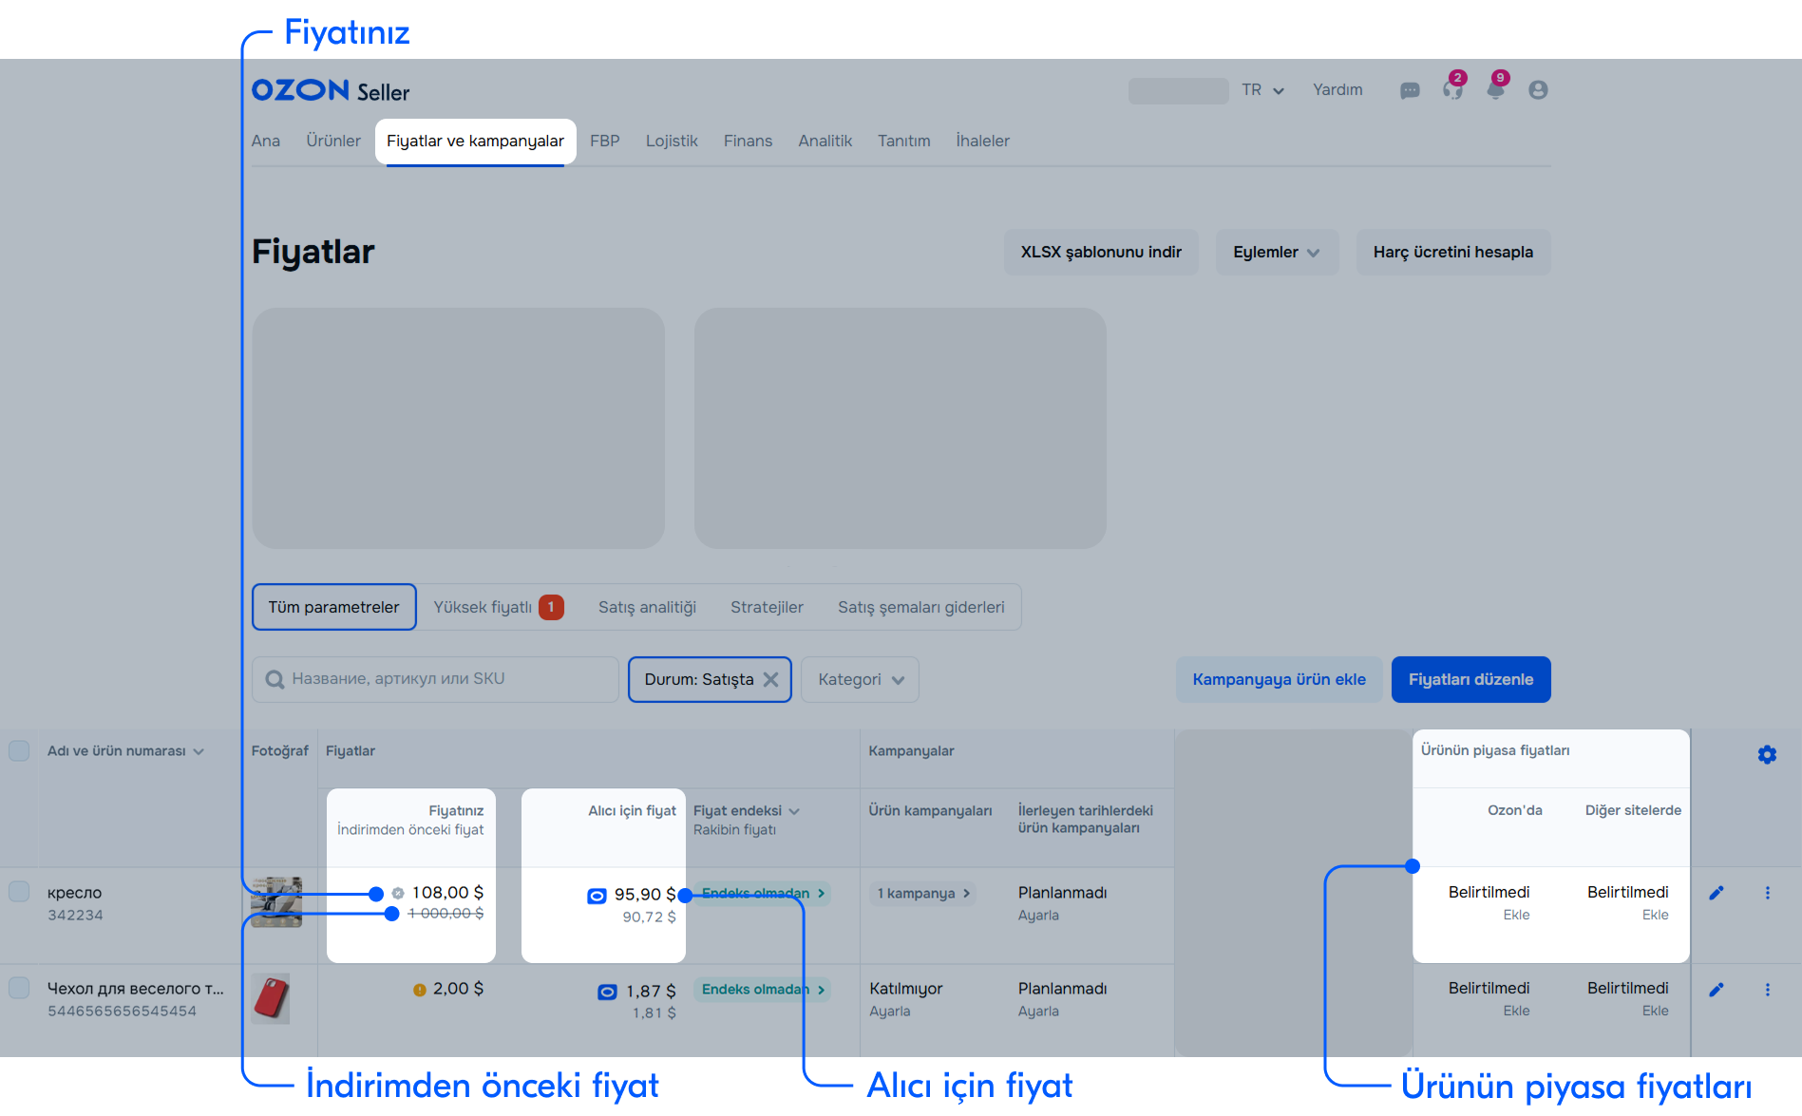1802x1116 pixels.
Task: Open the Kategori filter dropdown
Action: coord(860,680)
